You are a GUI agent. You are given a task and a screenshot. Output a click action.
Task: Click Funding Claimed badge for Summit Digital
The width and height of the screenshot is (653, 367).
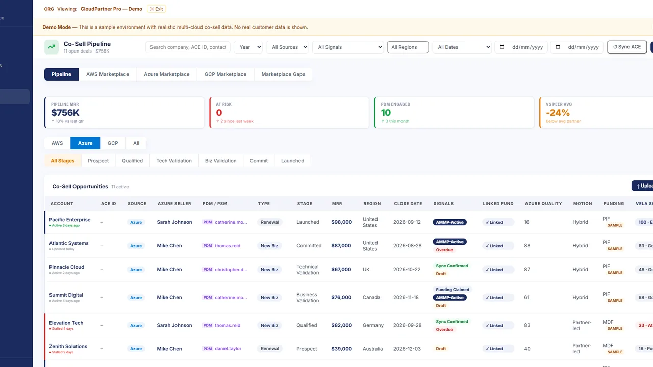click(453, 290)
